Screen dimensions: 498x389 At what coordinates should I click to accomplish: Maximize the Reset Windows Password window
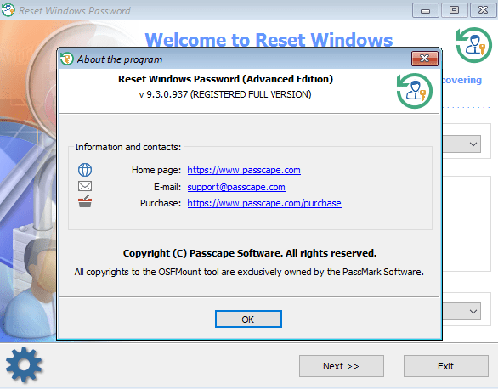[x=454, y=10]
